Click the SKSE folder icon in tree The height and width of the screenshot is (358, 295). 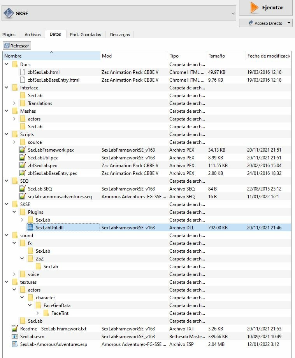coord(15,204)
